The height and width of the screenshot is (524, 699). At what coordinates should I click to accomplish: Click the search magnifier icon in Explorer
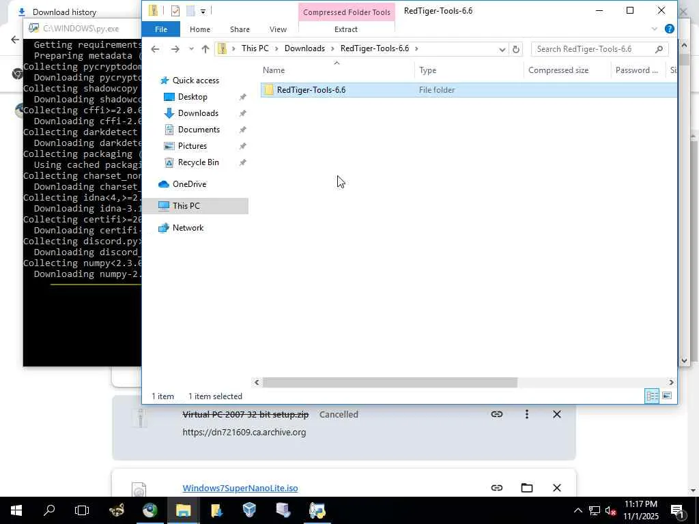point(659,49)
